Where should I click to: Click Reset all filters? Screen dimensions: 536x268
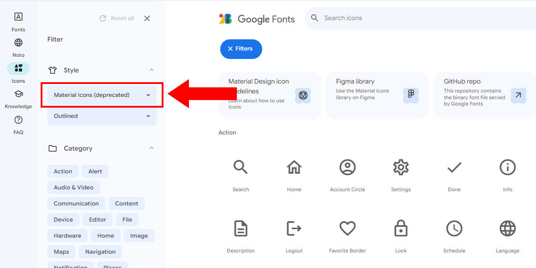117,18
